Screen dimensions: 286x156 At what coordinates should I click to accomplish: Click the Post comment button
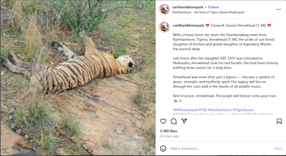[278, 148]
